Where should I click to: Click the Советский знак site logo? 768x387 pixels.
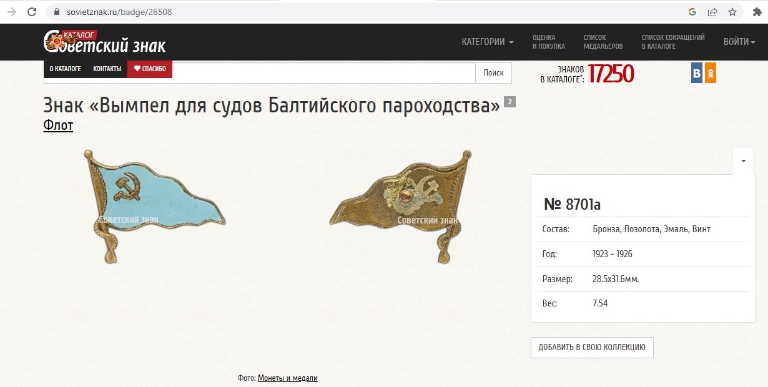pyautogui.click(x=104, y=42)
